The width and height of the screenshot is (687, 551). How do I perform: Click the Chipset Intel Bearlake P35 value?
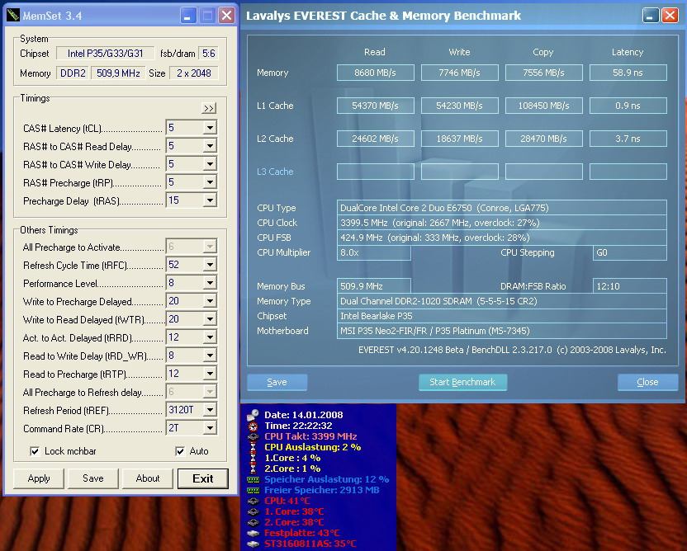click(x=502, y=316)
